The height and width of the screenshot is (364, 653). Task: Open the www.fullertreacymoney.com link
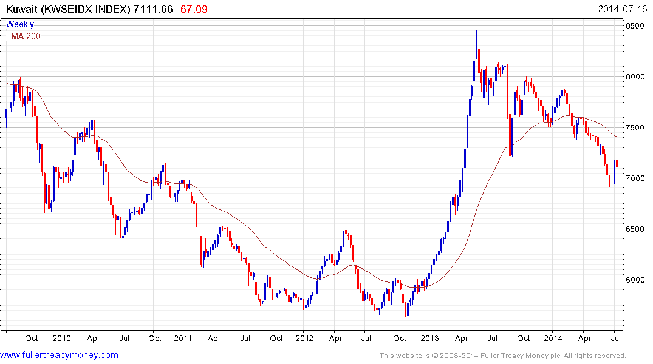59,355
